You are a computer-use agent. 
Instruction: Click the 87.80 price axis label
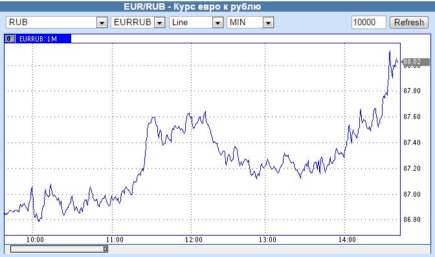pyautogui.click(x=412, y=91)
